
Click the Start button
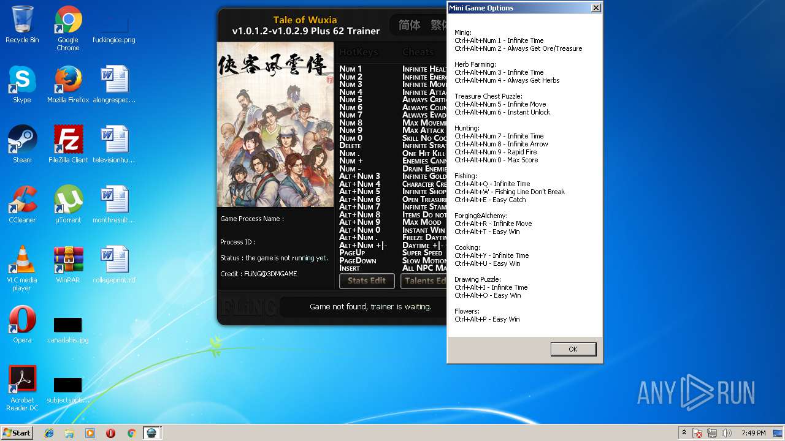pyautogui.click(x=17, y=433)
